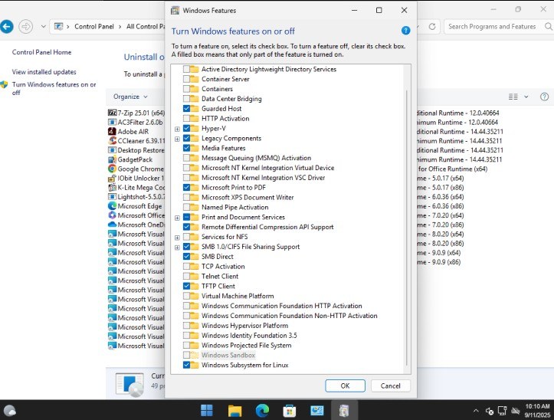Open the Windows Start menu
Image resolution: width=554 pixels, height=420 pixels.
207,411
